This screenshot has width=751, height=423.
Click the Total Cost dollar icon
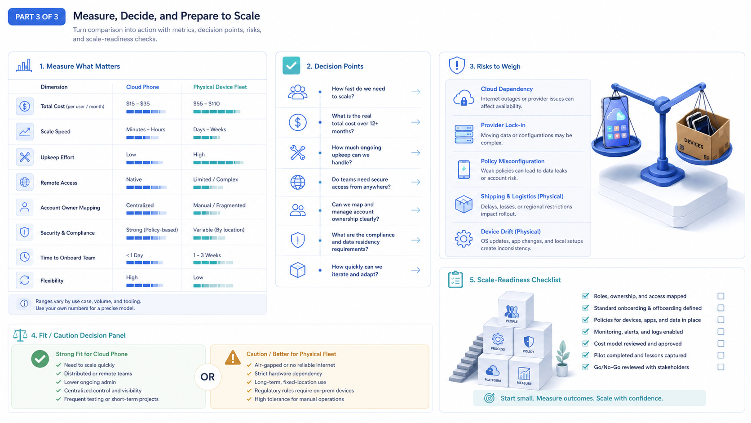25,107
